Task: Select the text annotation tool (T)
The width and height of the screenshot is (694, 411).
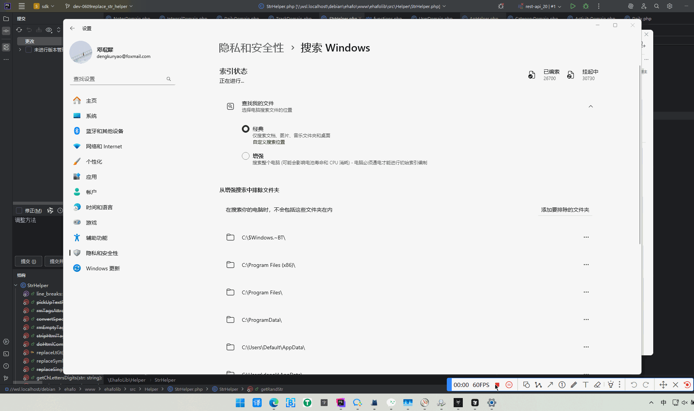Action: 586,385
